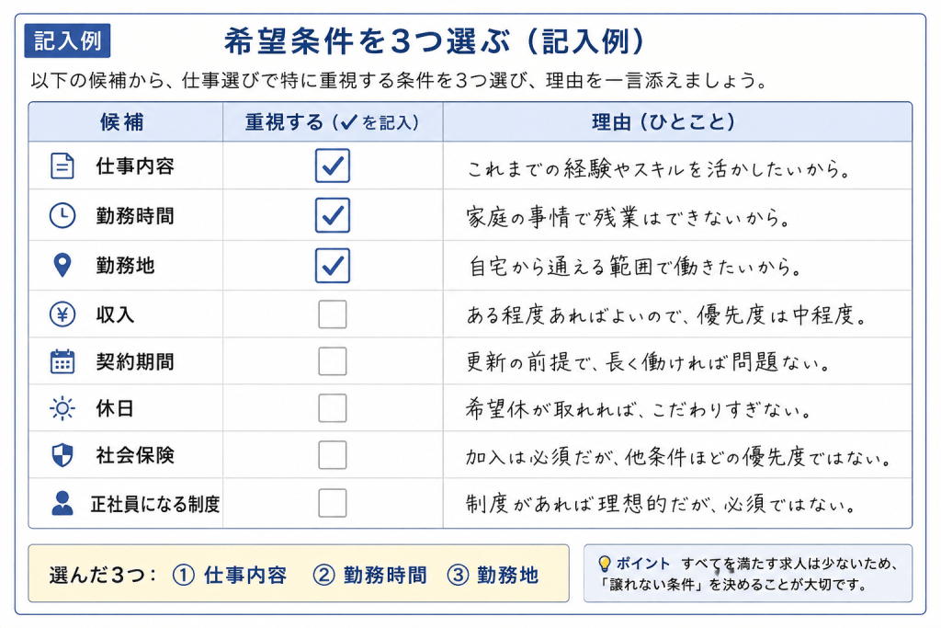
Task: Tick the 社会保険 checkbox
Action: [x=333, y=455]
